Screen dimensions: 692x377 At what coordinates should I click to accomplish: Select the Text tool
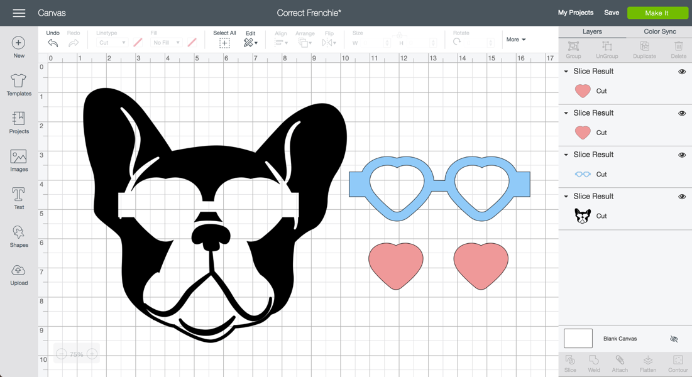[x=19, y=198]
